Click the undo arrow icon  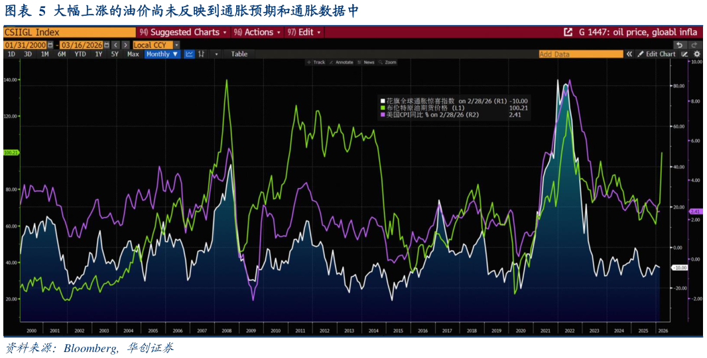(x=678, y=45)
